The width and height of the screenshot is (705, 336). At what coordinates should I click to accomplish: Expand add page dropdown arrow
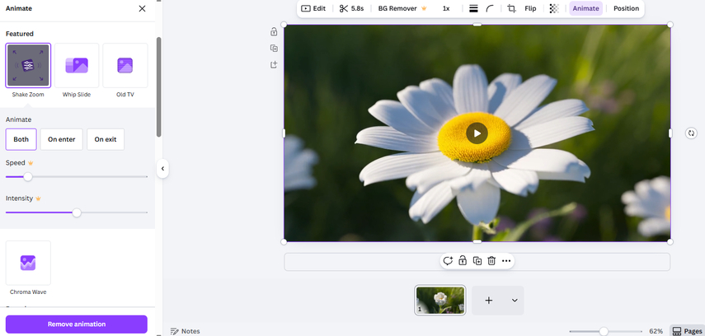(515, 301)
